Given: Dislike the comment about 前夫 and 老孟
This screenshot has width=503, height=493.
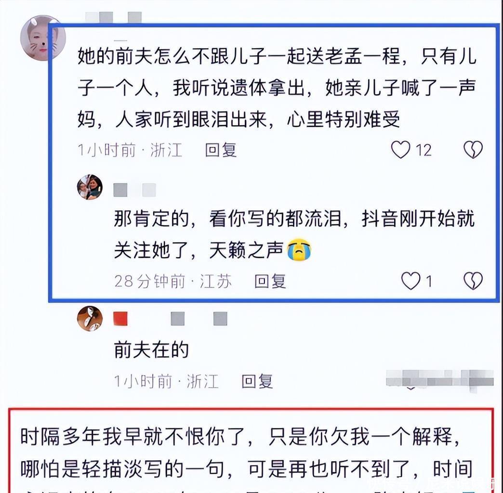Looking at the screenshot, I should point(473,150).
